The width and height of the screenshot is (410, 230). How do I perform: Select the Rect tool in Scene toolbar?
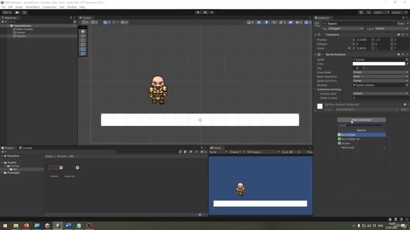[x=83, y=49]
